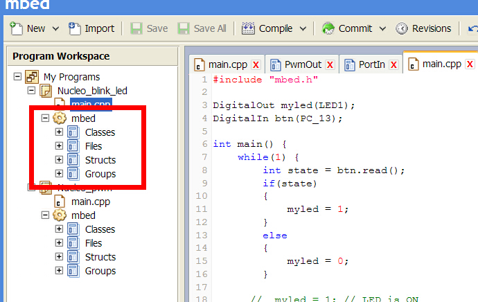Click the My Programs workspace icon
Image resolution: width=478 pixels, height=302 pixels.
(32, 76)
